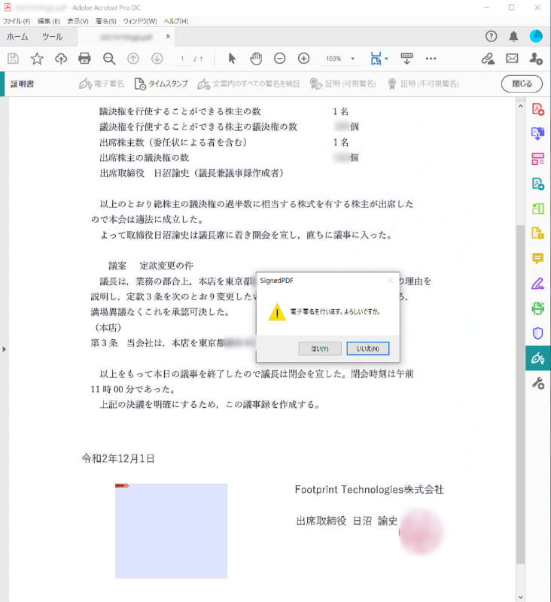This screenshot has width=551, height=602.
Task: Open the customize tools wrench icon
Action: coord(537,383)
